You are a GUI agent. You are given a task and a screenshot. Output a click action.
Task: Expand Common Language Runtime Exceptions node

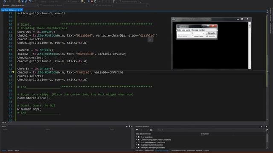coord(136,140)
